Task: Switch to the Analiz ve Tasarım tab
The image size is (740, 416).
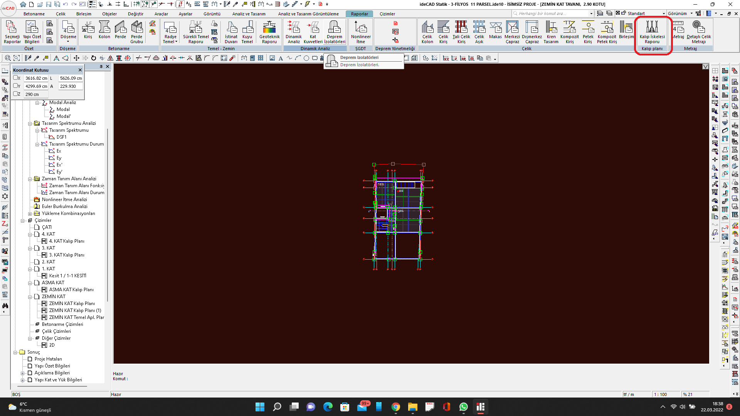Action: coord(249,14)
